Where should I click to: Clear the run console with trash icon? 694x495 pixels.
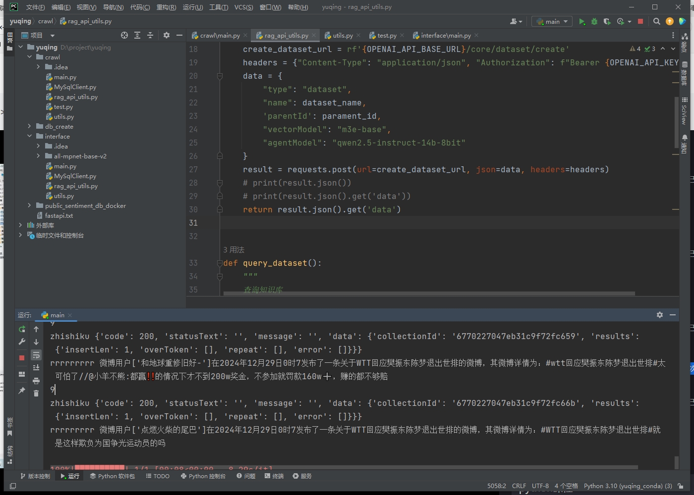[x=36, y=393]
